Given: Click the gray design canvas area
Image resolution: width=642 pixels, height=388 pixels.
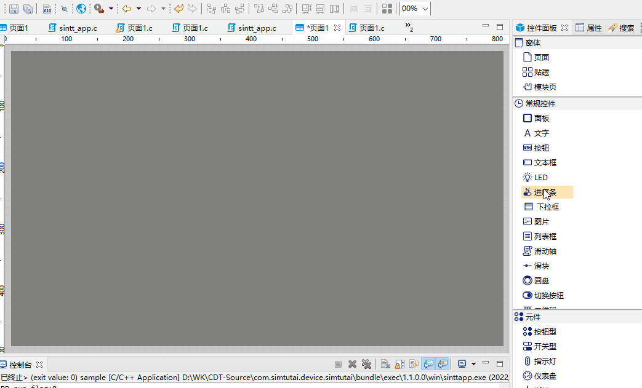Looking at the screenshot, I should 257,198.
